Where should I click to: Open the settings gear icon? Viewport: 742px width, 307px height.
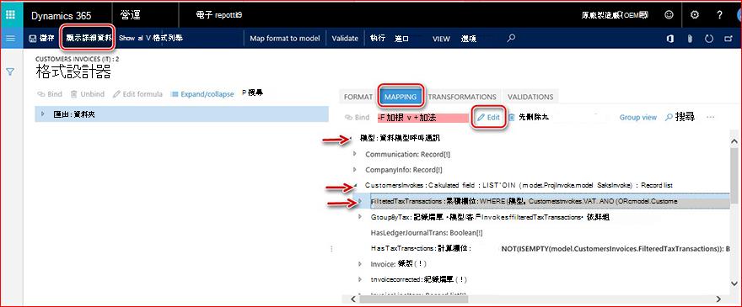point(694,14)
